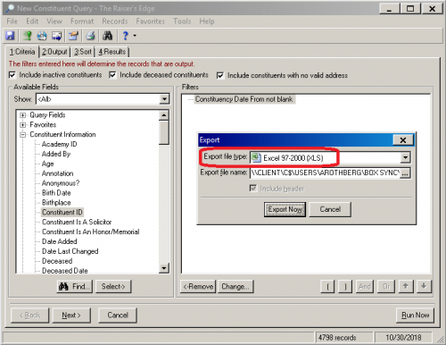Image resolution: width=446 pixels, height=345 pixels.
Task: Click the blue question mark Help icon
Action: click(x=125, y=36)
